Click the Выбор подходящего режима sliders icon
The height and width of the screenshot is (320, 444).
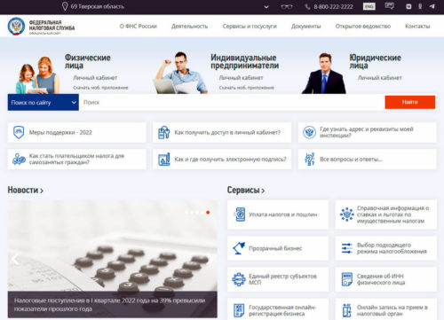tap(347, 248)
